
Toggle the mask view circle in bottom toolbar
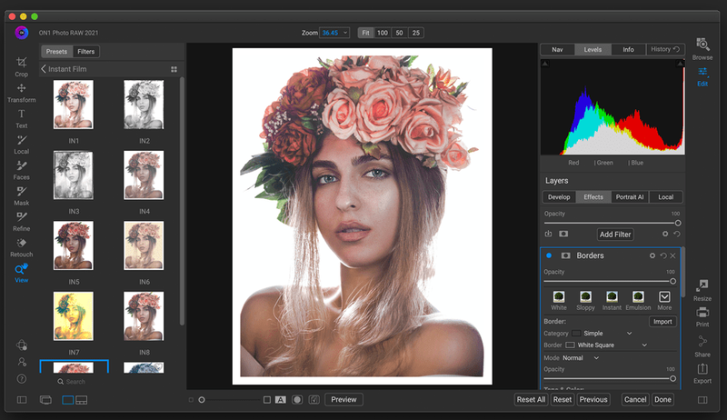pyautogui.click(x=297, y=400)
